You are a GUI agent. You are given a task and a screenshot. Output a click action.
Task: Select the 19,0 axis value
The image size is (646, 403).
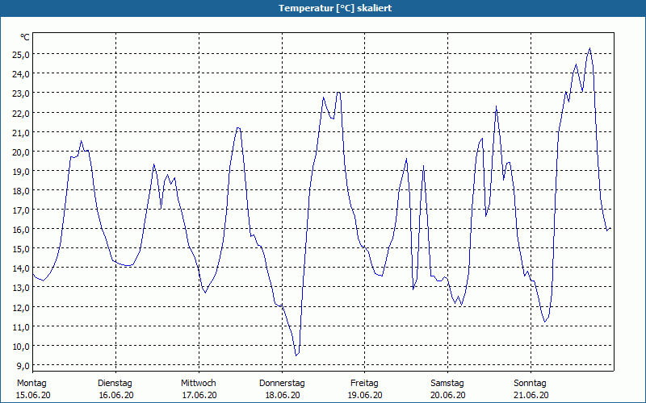[x=21, y=171]
